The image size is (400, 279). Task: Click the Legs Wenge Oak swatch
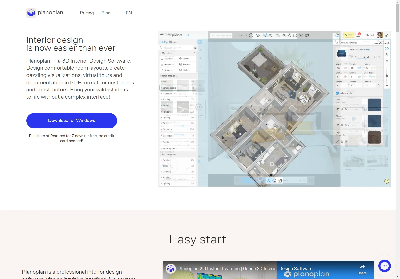coord(374,138)
